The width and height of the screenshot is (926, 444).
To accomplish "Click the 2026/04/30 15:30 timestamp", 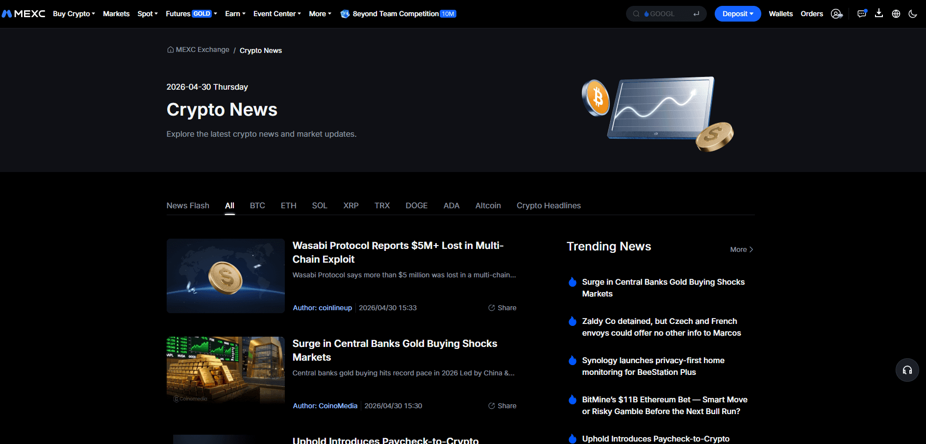I will point(393,406).
